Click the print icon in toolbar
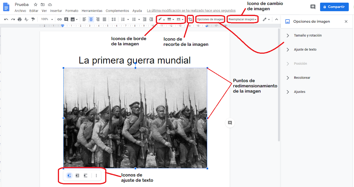This screenshot has height=187, width=354. (x=19, y=19)
